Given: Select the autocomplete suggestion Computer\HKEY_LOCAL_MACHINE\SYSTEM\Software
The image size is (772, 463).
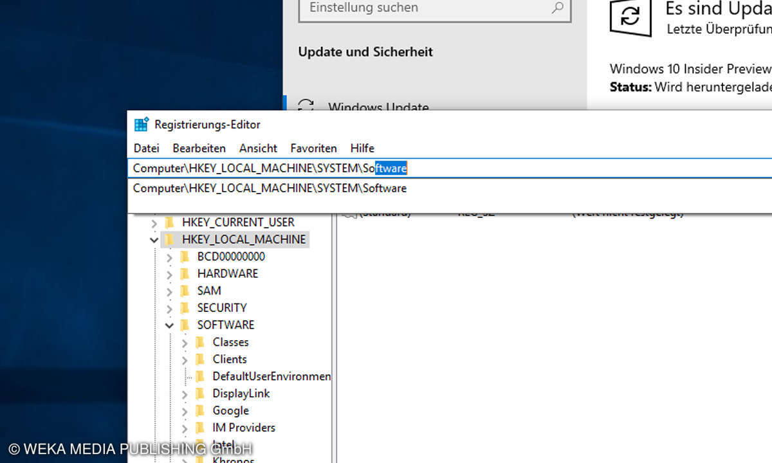Looking at the screenshot, I should 270,188.
